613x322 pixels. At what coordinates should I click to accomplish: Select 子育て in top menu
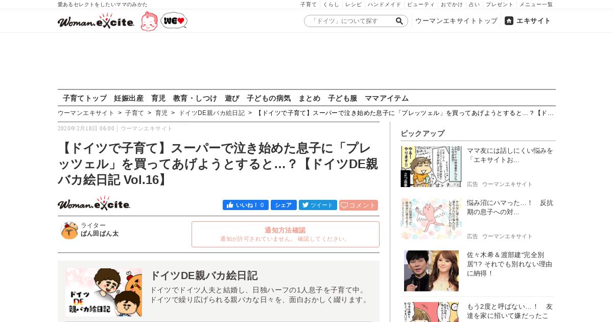[x=309, y=4]
